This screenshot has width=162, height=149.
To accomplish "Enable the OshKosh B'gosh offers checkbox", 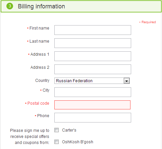I will pos(56,142).
